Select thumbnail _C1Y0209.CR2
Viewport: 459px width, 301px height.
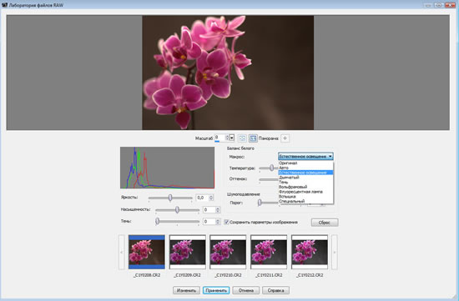coord(187,252)
